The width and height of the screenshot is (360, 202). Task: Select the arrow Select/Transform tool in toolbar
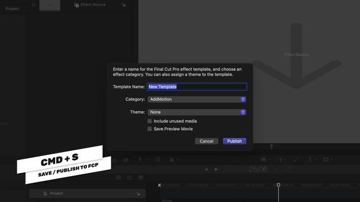[x=140, y=159]
